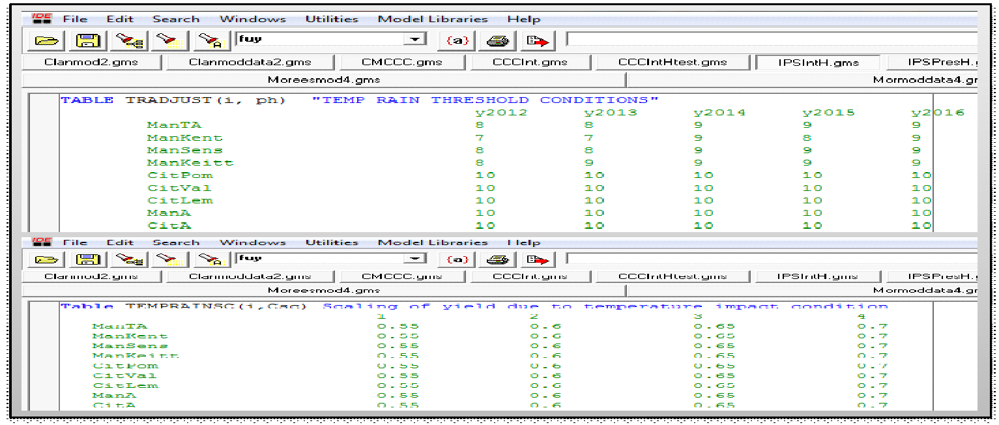Click the y2013 column header
The height and width of the screenshot is (425, 999).
pyautogui.click(x=610, y=113)
